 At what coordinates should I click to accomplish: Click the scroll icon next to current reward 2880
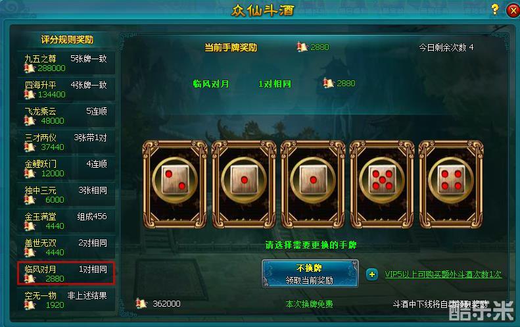[x=302, y=47]
